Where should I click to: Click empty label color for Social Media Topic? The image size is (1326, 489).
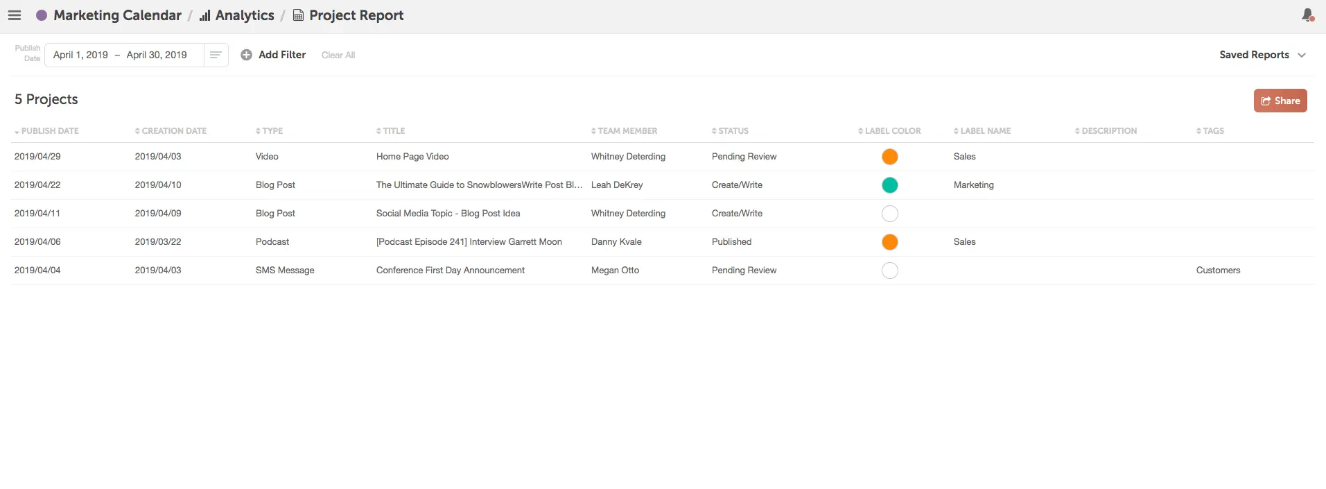coord(890,214)
